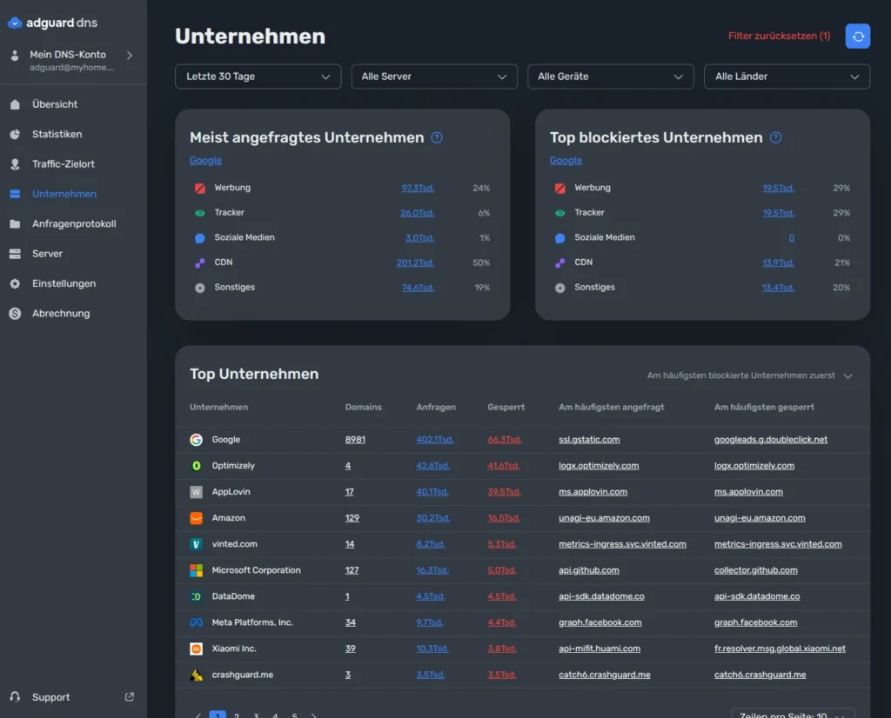Open Google link under Top blockiertes Unternehmen
This screenshot has height=718, width=891.
[566, 161]
